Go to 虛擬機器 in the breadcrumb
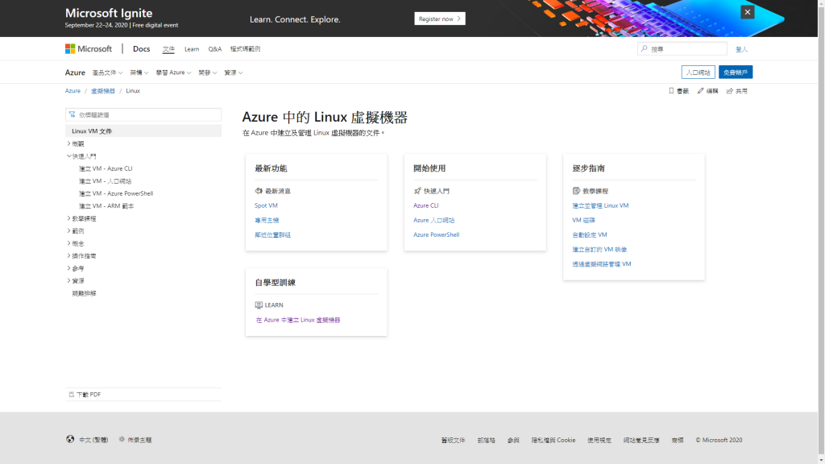This screenshot has width=825, height=464. click(x=102, y=91)
